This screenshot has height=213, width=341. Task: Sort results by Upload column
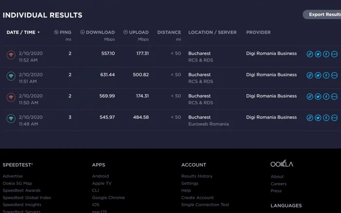[x=136, y=33]
